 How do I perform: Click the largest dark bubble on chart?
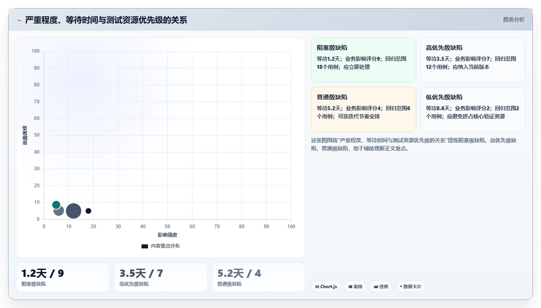73,211
